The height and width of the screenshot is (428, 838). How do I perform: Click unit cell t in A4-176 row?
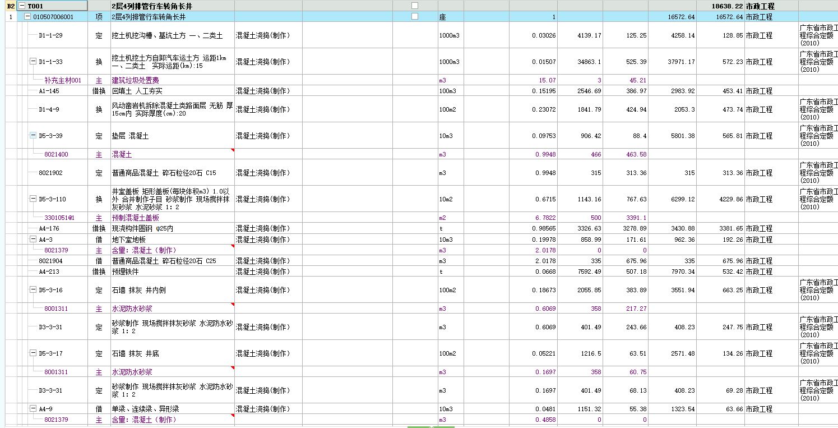point(441,228)
